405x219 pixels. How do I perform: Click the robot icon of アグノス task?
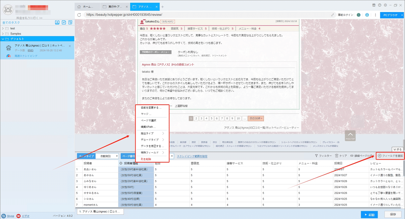(9, 48)
